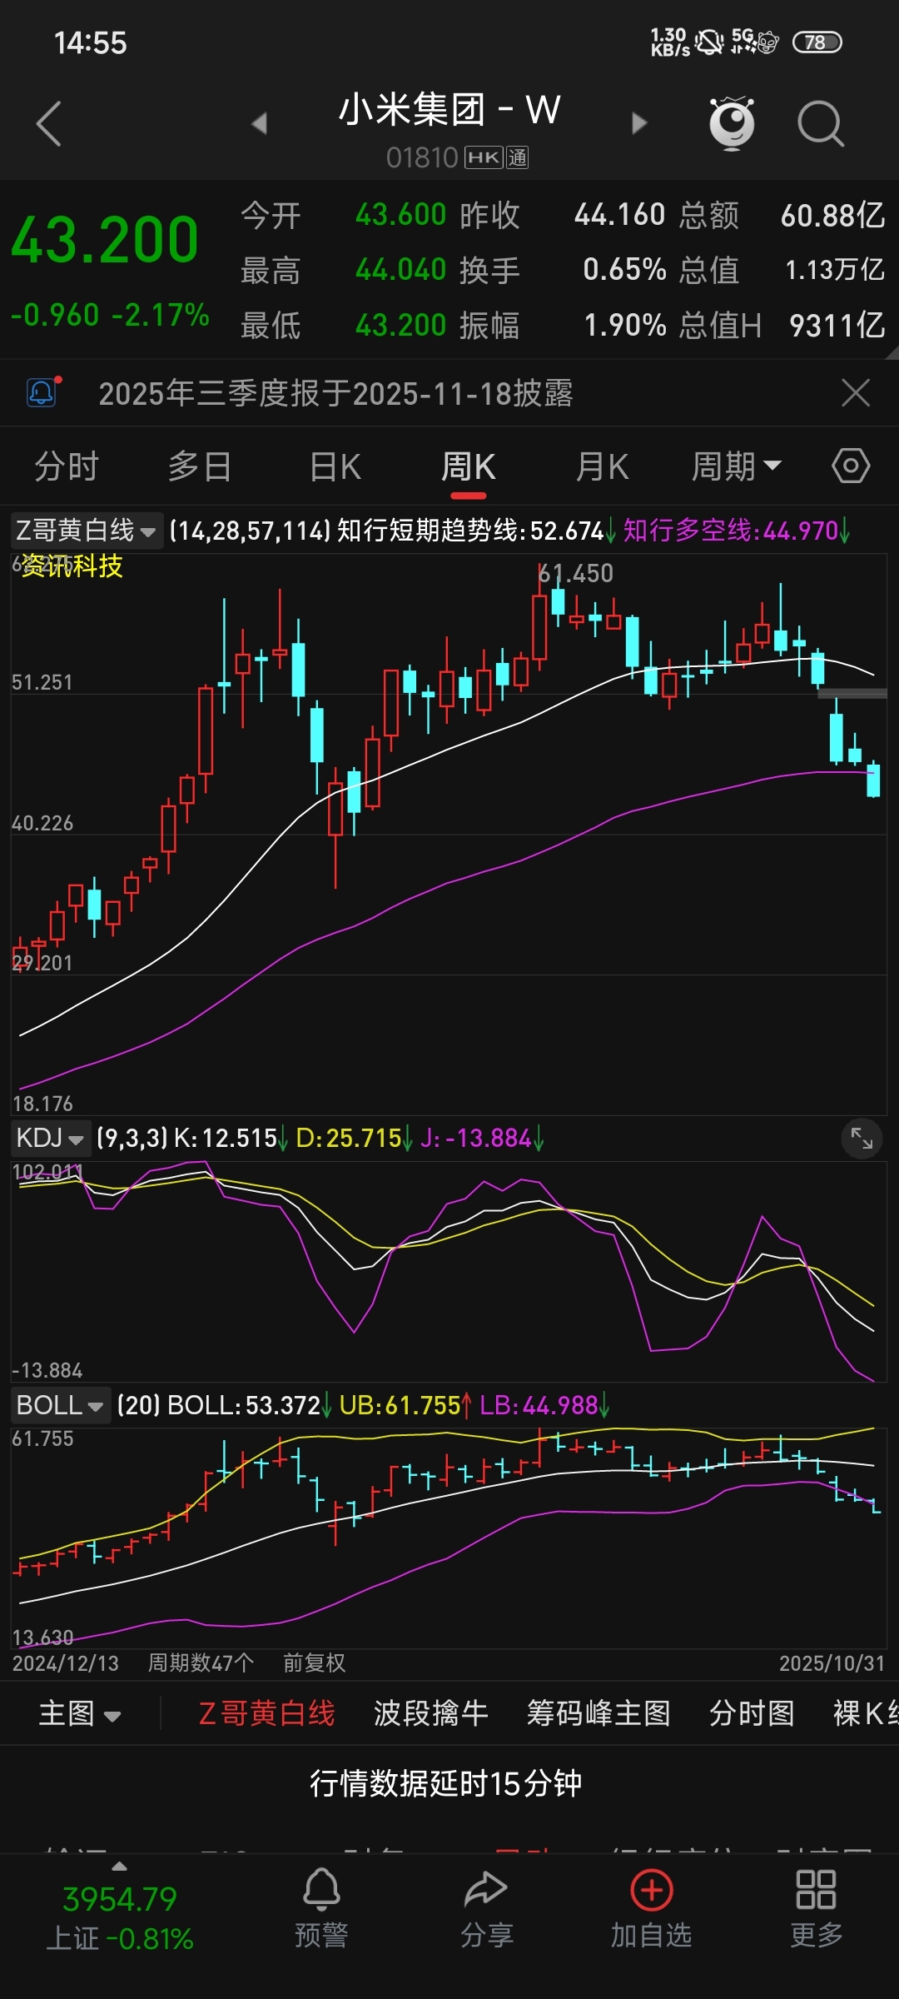Open stock search magnifier
899x1999 pixels.
(821, 124)
